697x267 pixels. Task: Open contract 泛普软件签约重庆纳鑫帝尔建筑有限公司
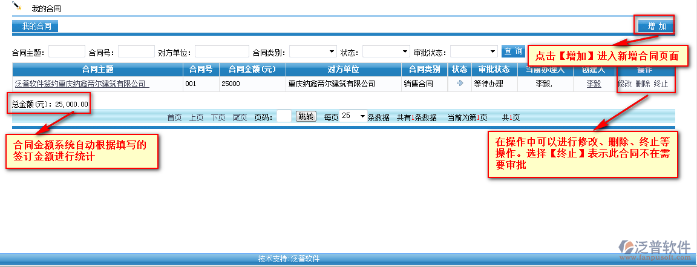82,84
